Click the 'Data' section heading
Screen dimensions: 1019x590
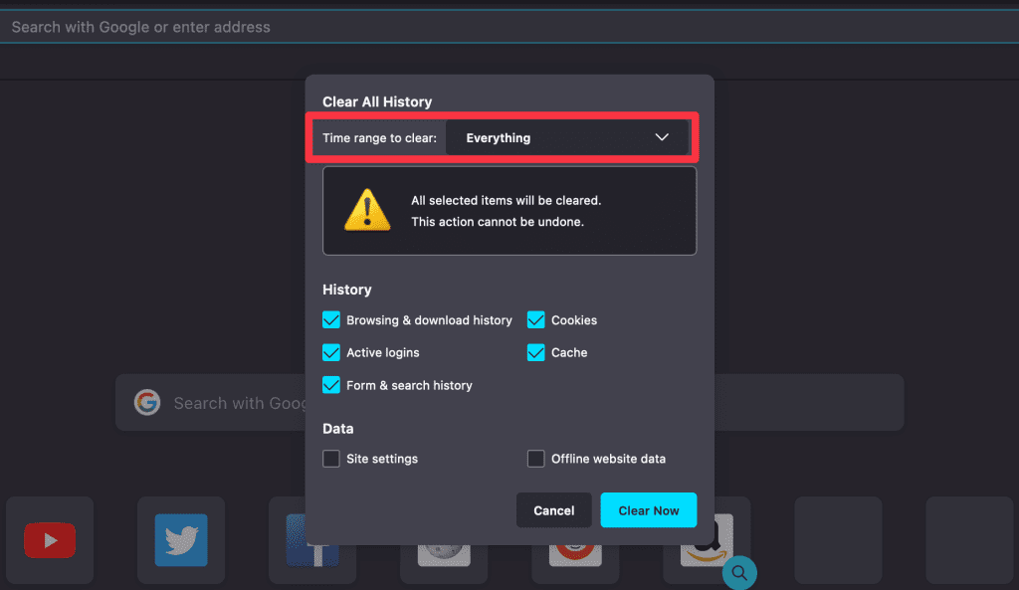[338, 428]
